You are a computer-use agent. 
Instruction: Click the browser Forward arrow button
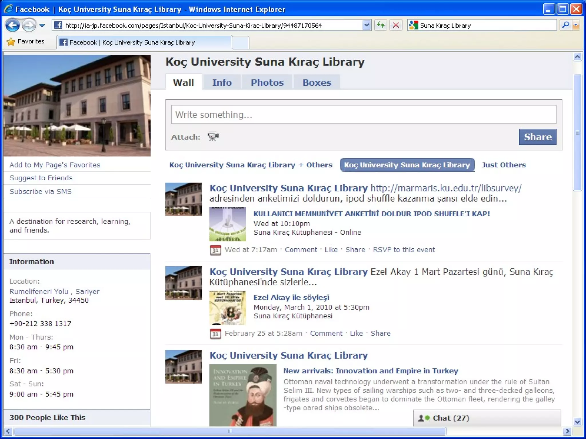(29, 25)
